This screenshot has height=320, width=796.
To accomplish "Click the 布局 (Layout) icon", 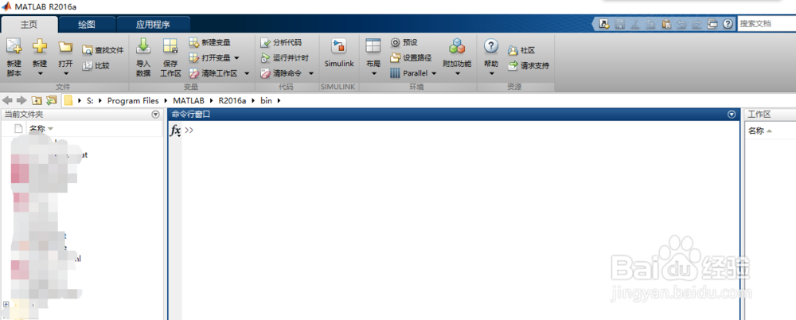I will [x=373, y=47].
